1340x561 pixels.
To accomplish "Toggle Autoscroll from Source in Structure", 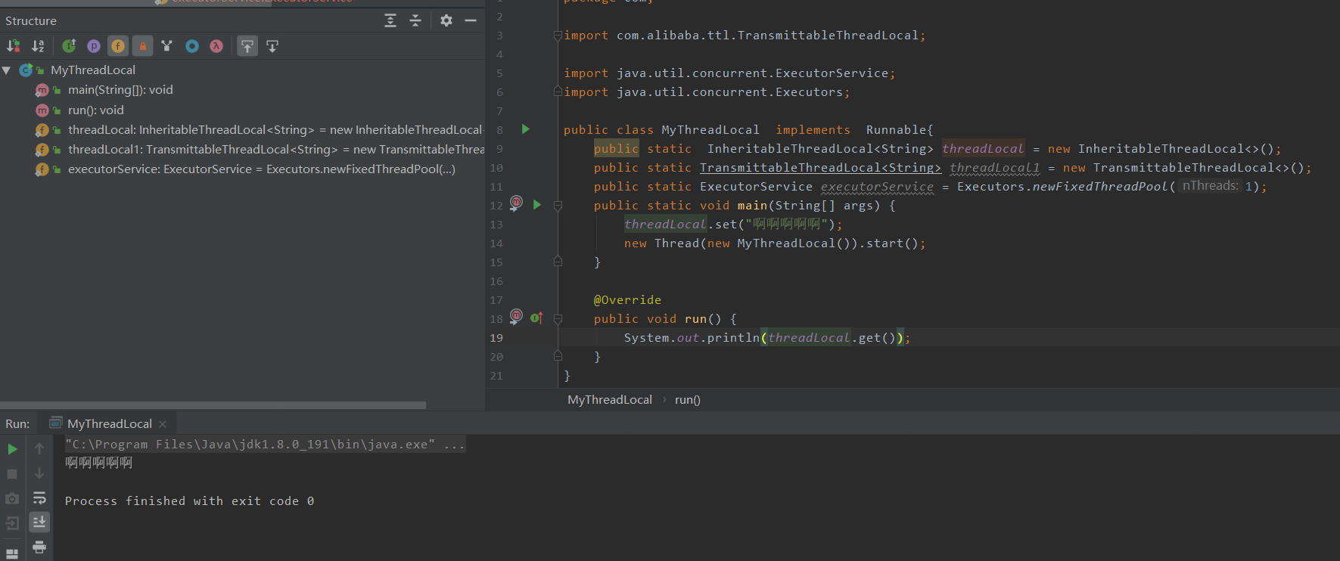I will click(272, 46).
